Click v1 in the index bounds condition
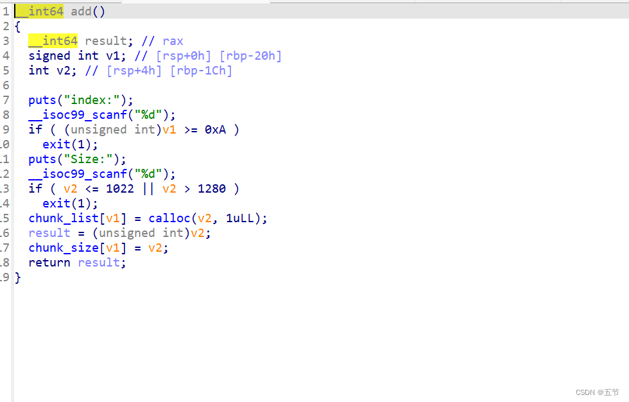629x402 pixels. click(169, 130)
